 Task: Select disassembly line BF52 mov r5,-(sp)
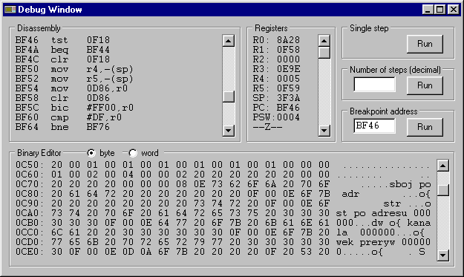[74, 79]
